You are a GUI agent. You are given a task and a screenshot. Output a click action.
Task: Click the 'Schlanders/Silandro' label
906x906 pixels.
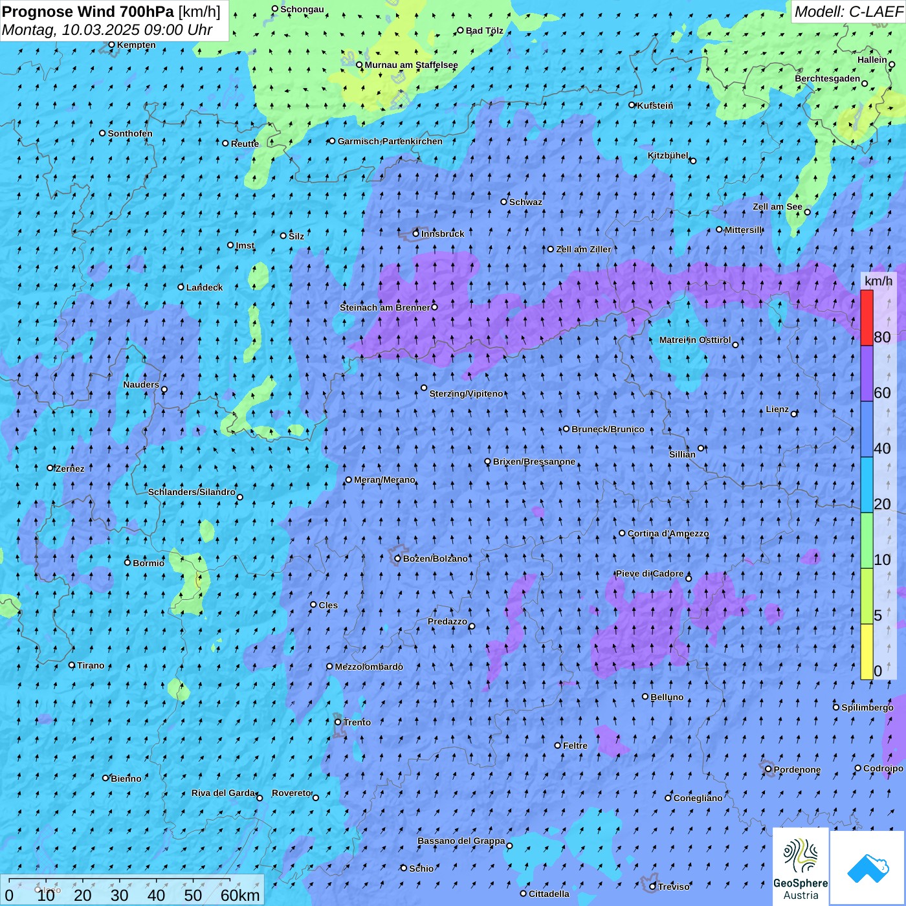pyautogui.click(x=192, y=492)
